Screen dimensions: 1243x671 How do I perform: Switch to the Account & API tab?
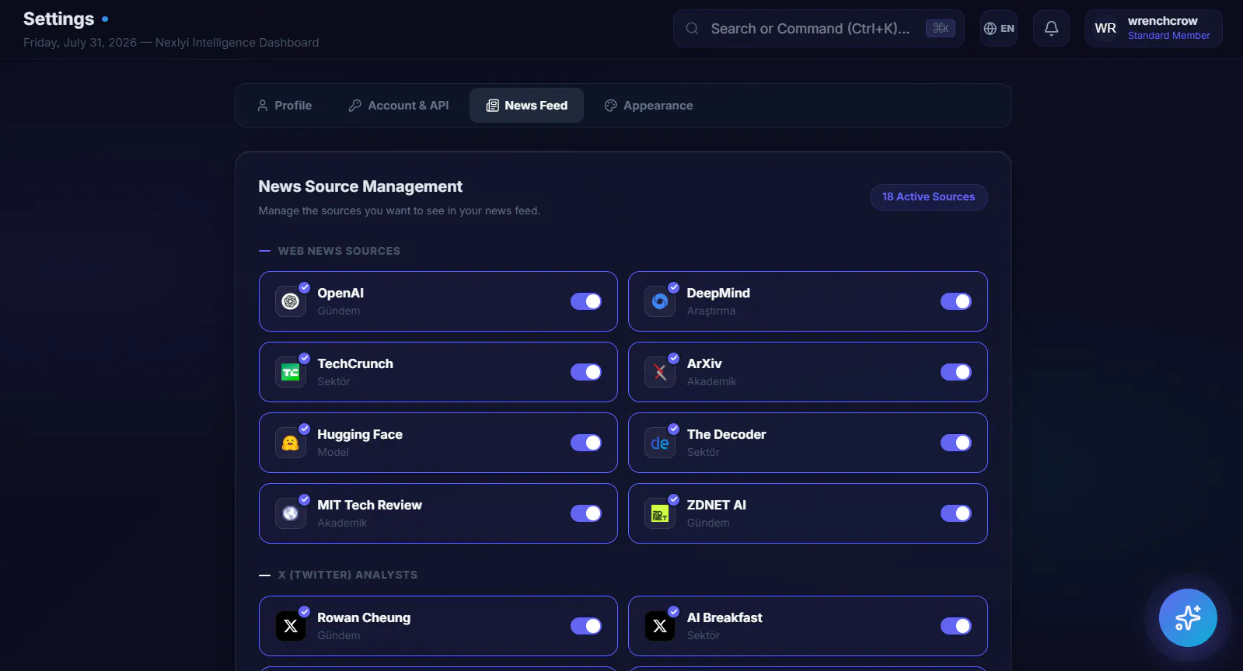pyautogui.click(x=399, y=106)
